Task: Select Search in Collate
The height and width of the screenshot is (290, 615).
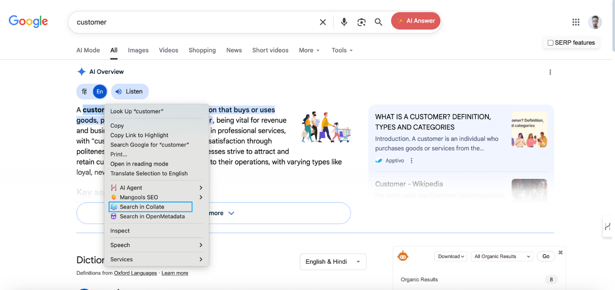Action: [x=156, y=207]
